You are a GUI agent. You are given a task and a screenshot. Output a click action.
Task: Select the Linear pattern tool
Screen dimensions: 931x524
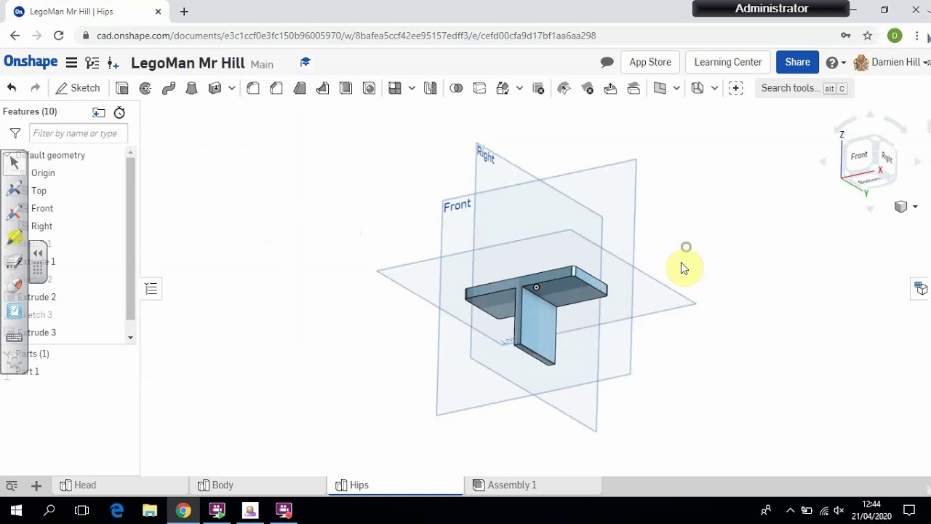(395, 88)
